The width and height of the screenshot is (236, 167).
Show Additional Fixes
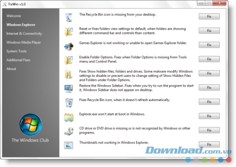[18, 60]
